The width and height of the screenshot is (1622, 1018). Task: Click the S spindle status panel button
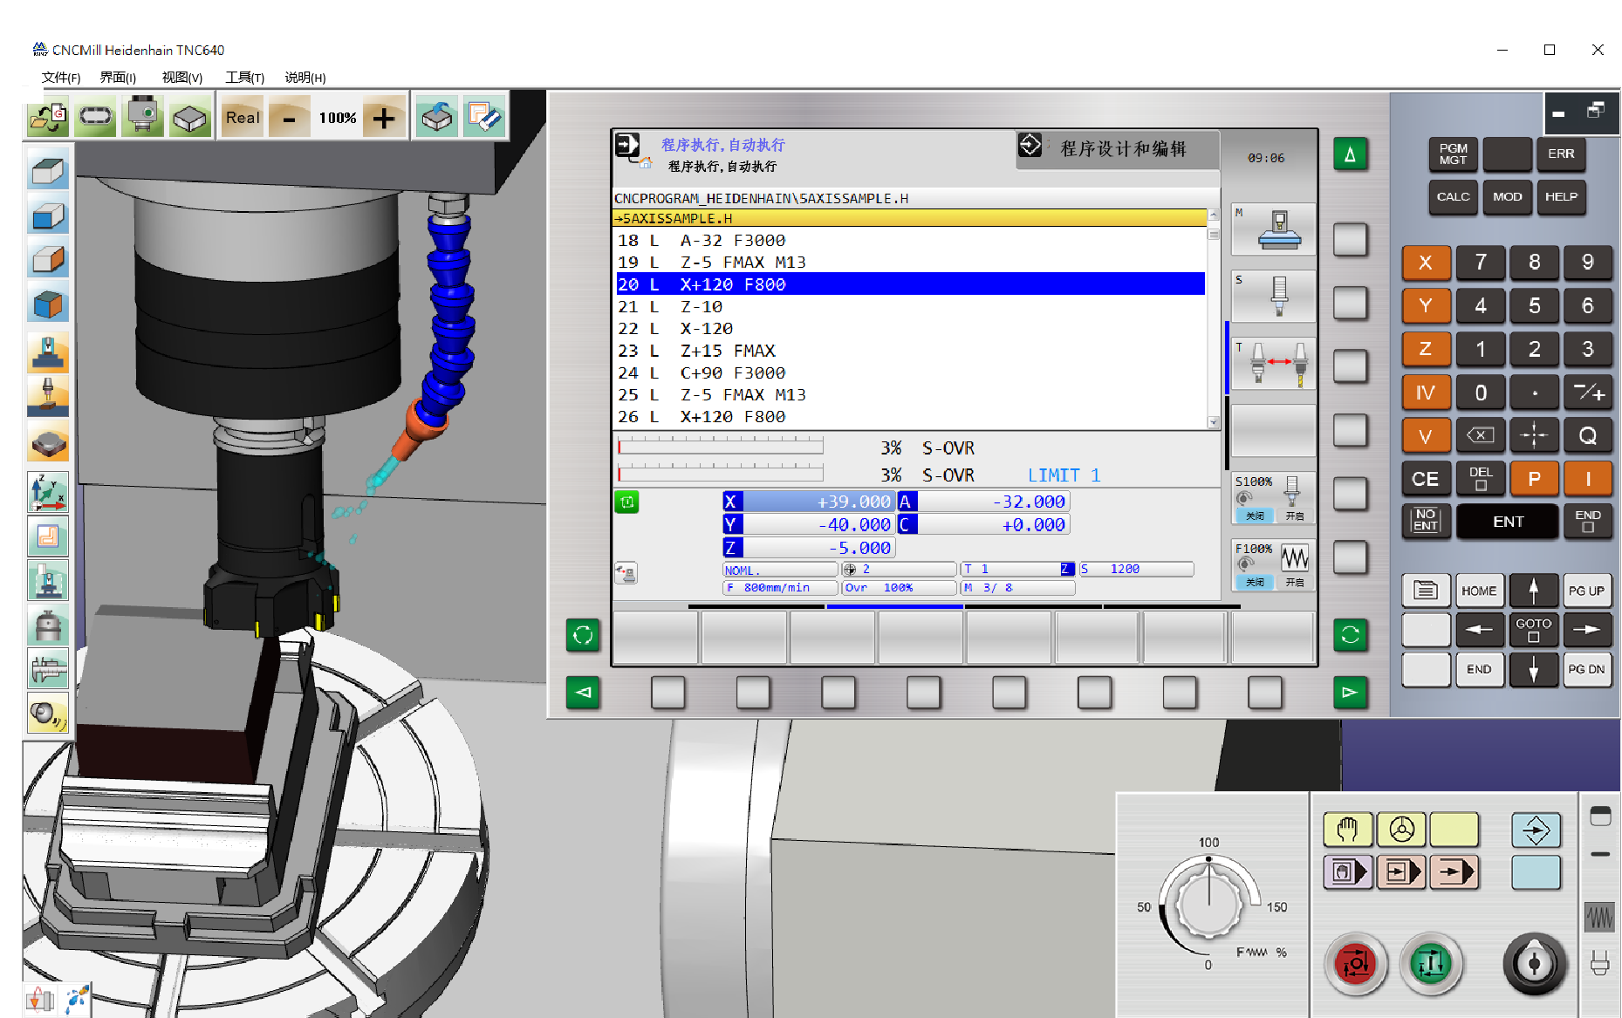tap(1272, 296)
